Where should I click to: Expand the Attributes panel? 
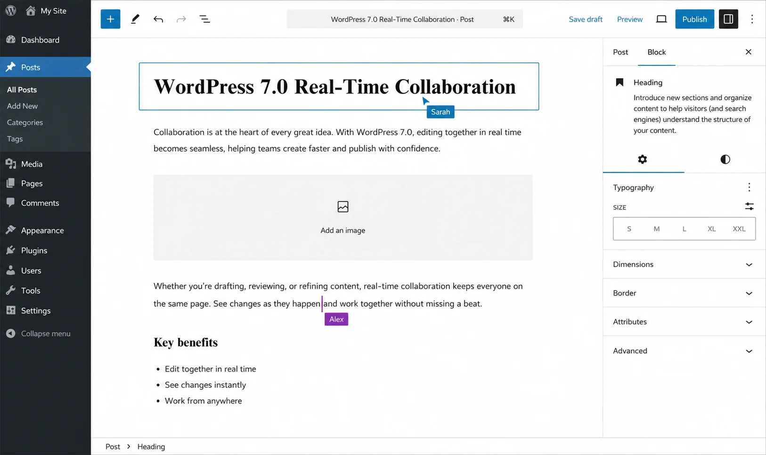pos(684,322)
